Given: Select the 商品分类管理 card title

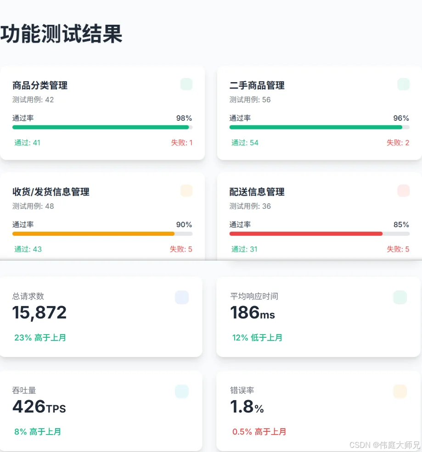Looking at the screenshot, I should tap(40, 85).
